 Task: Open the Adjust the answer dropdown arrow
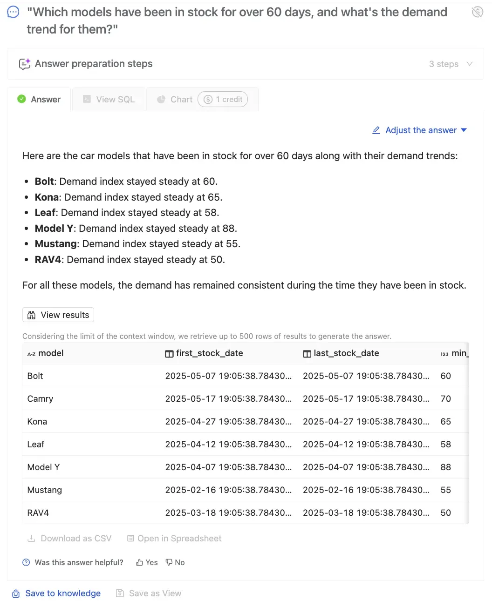(464, 130)
